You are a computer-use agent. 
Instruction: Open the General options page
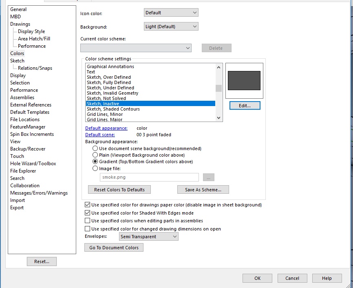point(18,9)
